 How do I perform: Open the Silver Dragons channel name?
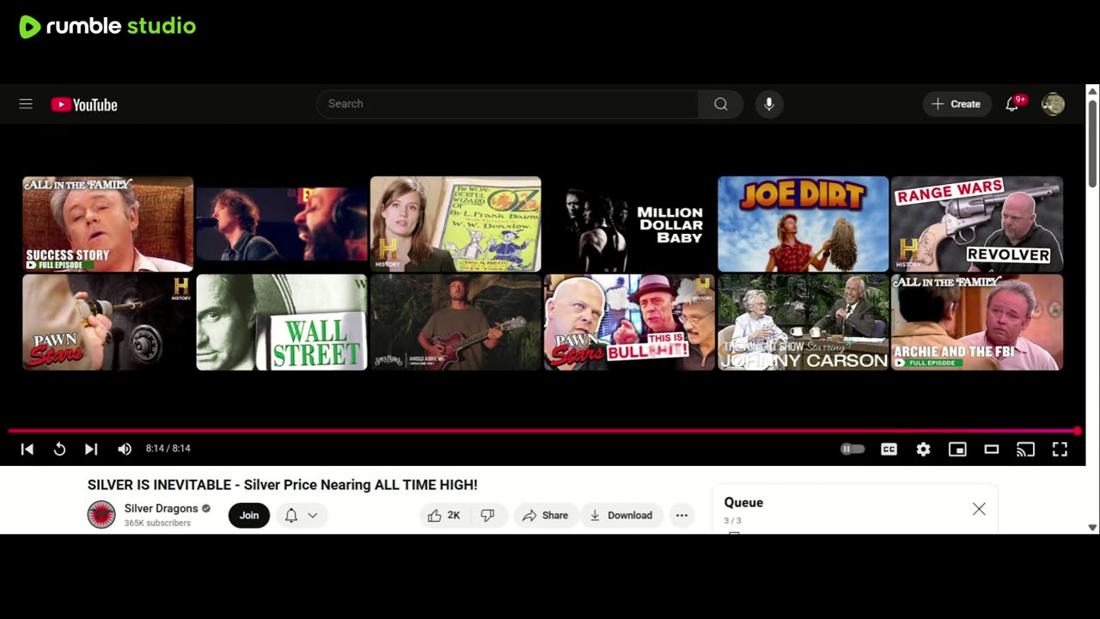pyautogui.click(x=162, y=508)
